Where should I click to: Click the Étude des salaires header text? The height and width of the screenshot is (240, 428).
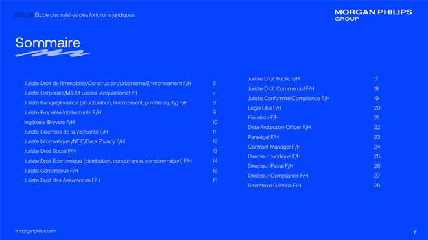[x=84, y=15]
